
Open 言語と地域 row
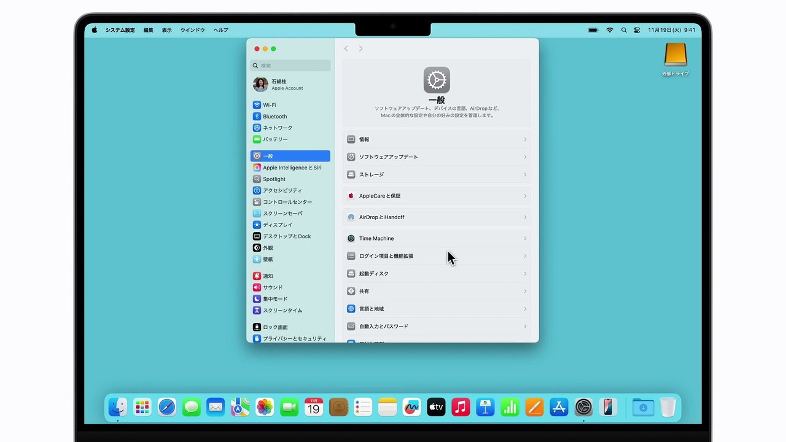(x=437, y=309)
